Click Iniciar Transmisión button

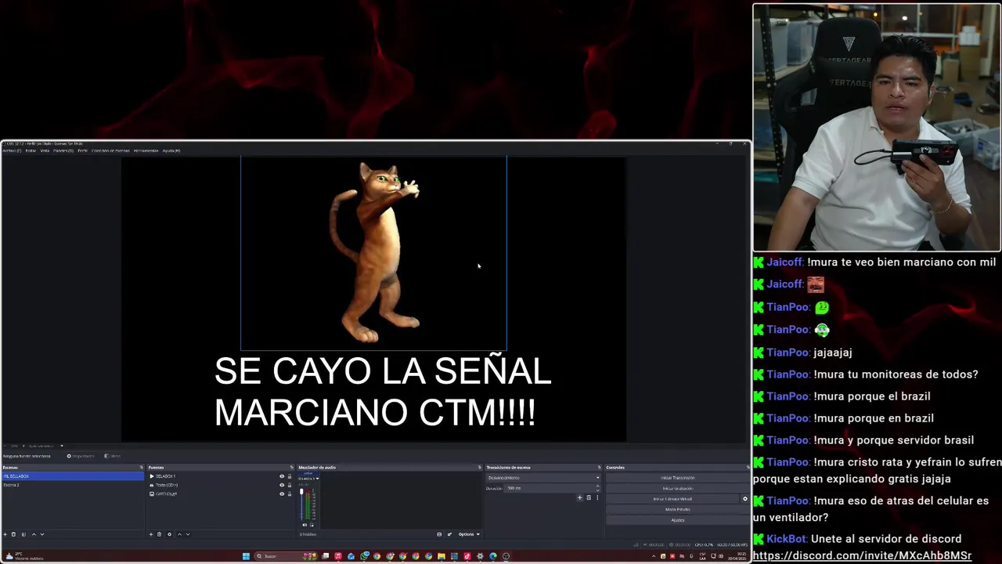(x=678, y=478)
